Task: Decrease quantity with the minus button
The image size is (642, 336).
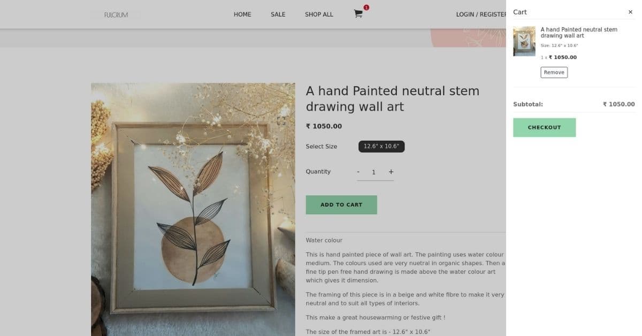Action: 358,172
